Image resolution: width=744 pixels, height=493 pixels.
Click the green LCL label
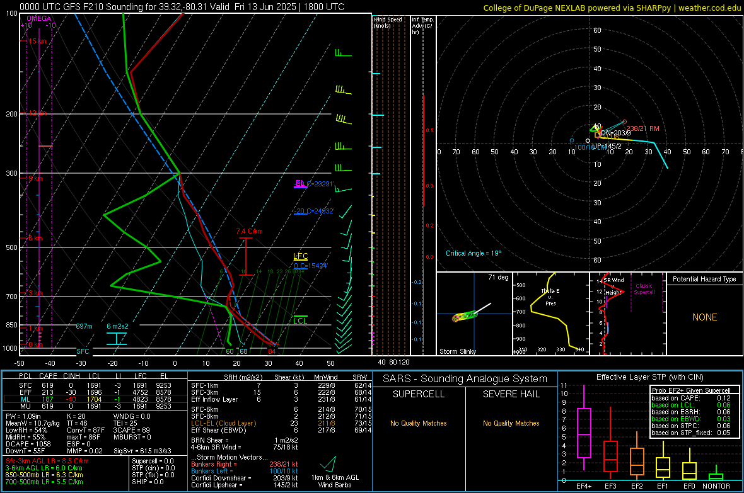pos(300,321)
